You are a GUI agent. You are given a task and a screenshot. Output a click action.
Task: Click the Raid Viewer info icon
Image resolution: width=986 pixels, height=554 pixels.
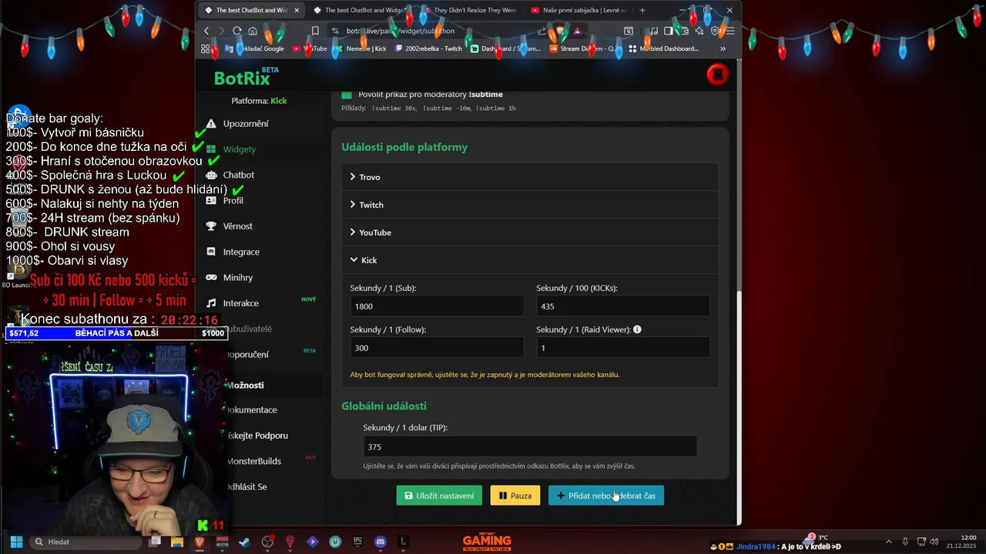click(x=637, y=329)
